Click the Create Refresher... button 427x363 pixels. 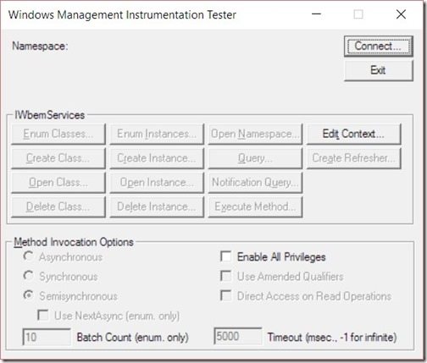(353, 158)
